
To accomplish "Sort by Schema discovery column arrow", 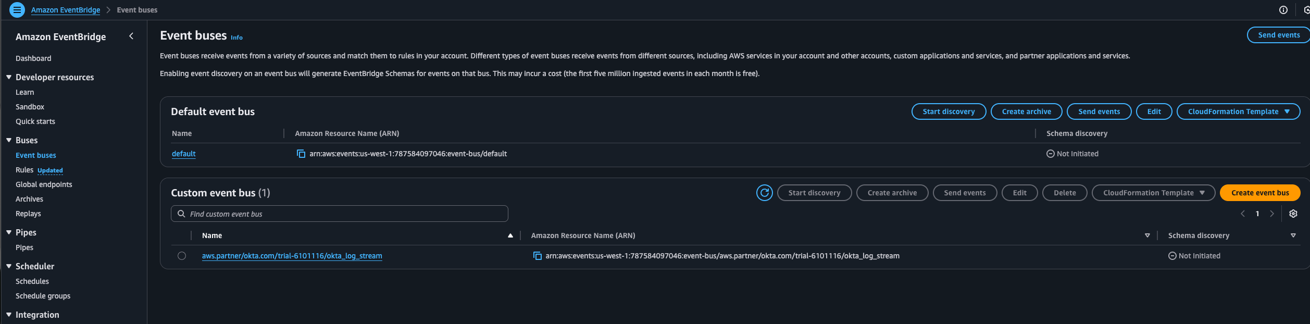I will click(x=1293, y=235).
